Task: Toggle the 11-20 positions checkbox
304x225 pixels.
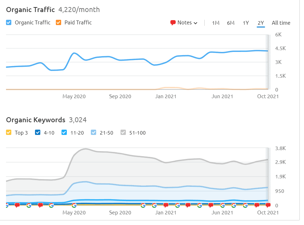Action: [x=64, y=132]
